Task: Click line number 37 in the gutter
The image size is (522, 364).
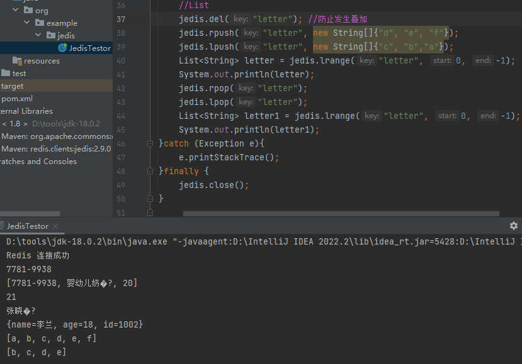Action: 121,19
